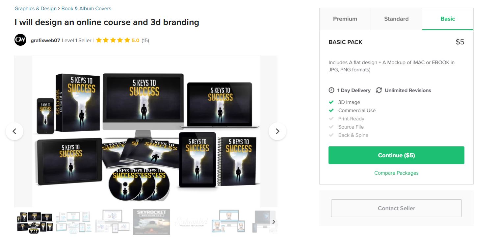Click the 3D Image green checkmark
This screenshot has height=252, width=498.
click(331, 102)
